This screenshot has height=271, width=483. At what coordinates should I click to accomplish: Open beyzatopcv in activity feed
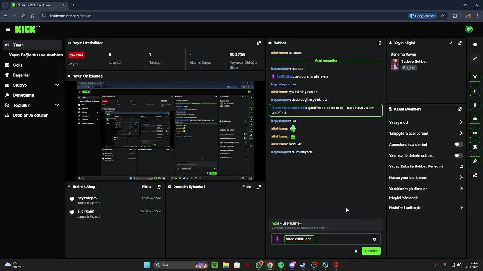(87, 198)
